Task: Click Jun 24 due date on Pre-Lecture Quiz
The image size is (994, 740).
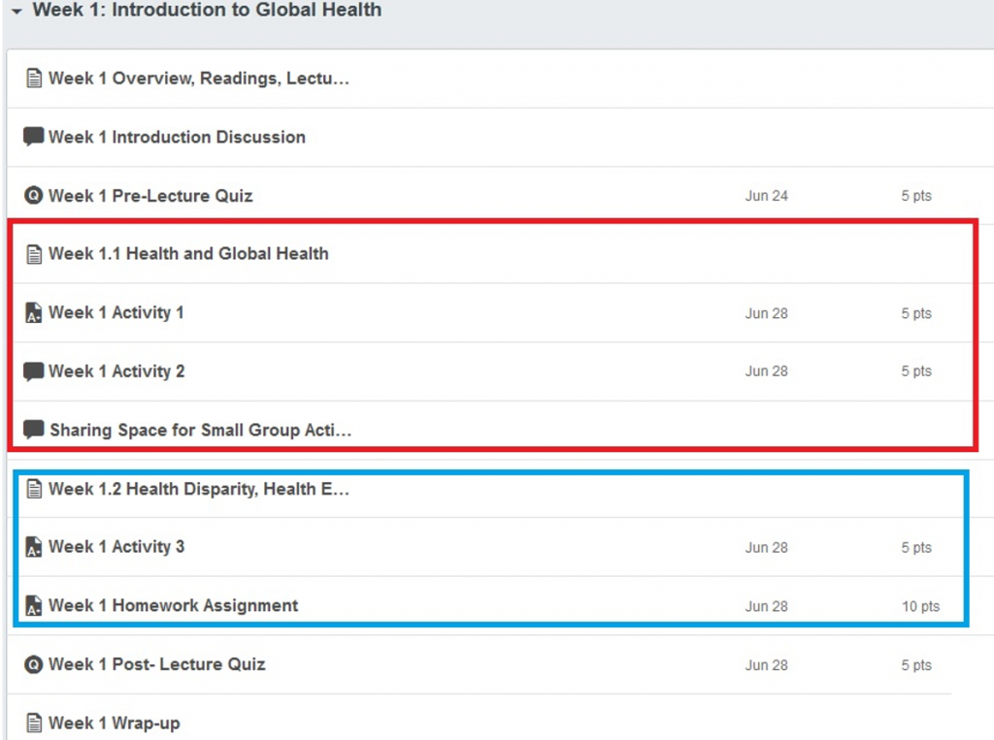Action: (x=766, y=196)
